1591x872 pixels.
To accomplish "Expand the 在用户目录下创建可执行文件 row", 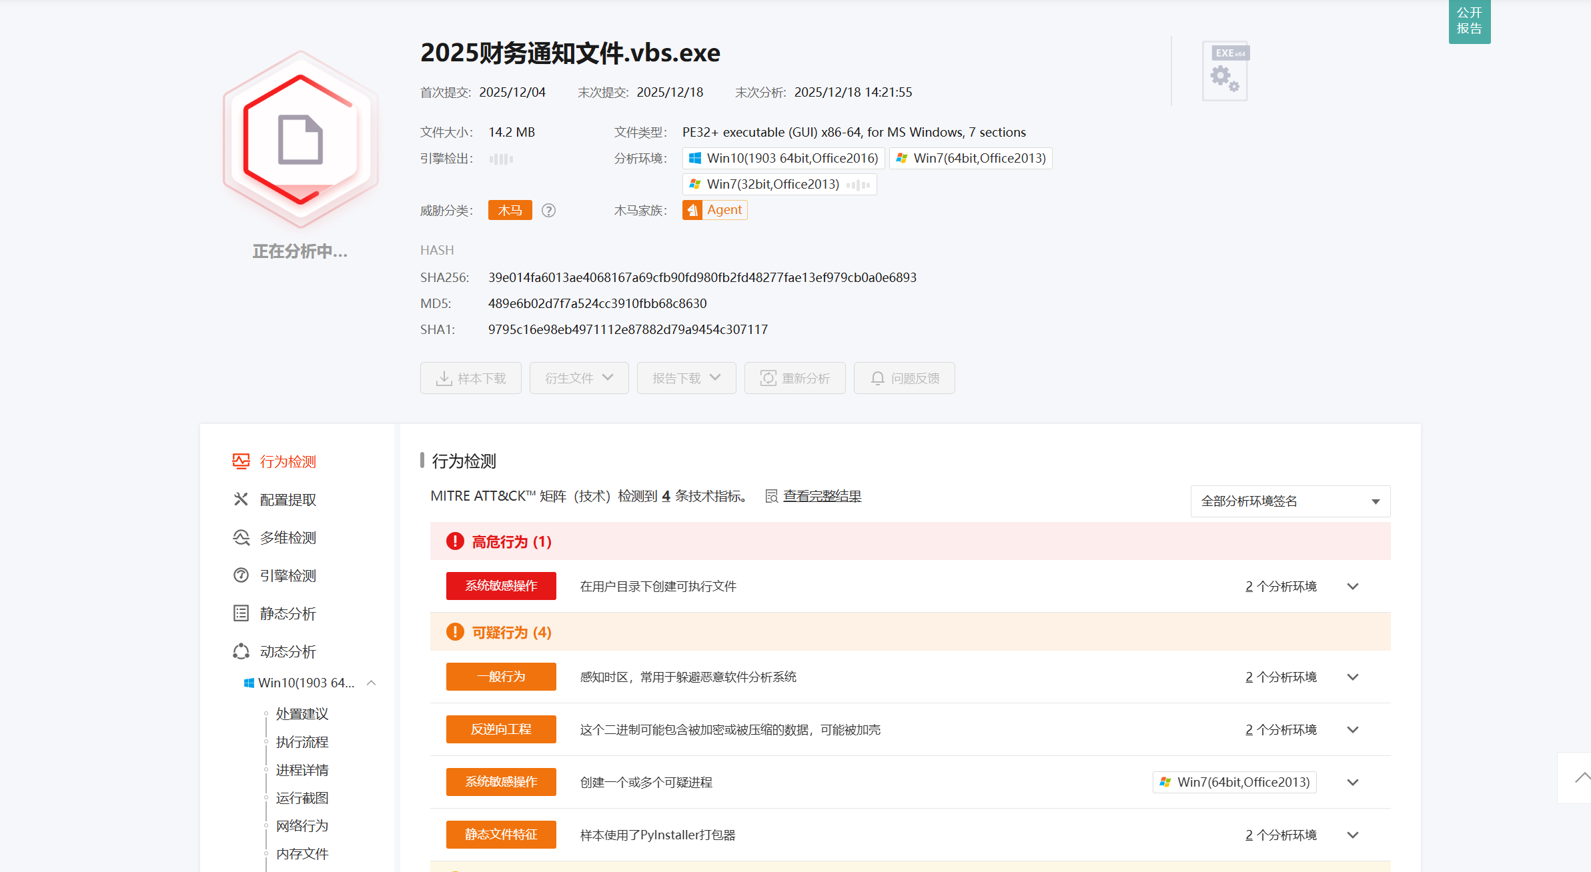I will pyautogui.click(x=1353, y=586).
